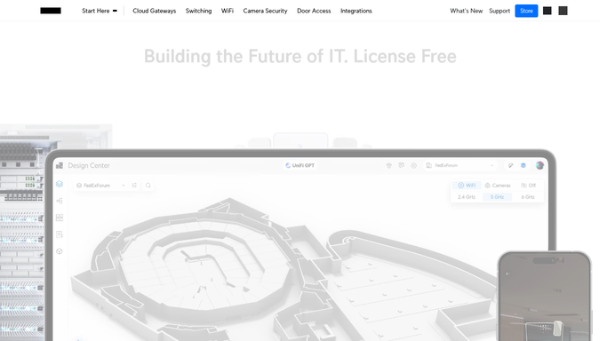Click the black logo in the navbar
This screenshot has width=607, height=341.
coord(51,11)
